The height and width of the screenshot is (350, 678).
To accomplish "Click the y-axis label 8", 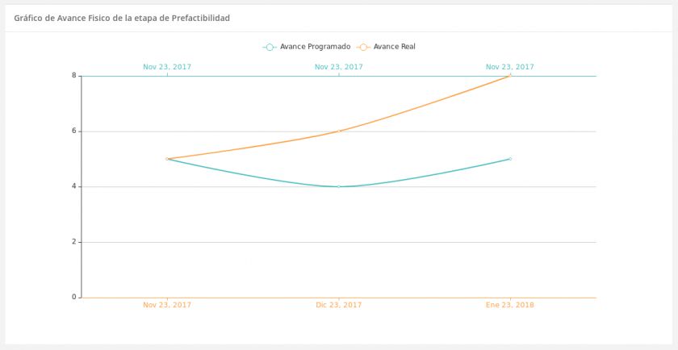I will pos(73,76).
